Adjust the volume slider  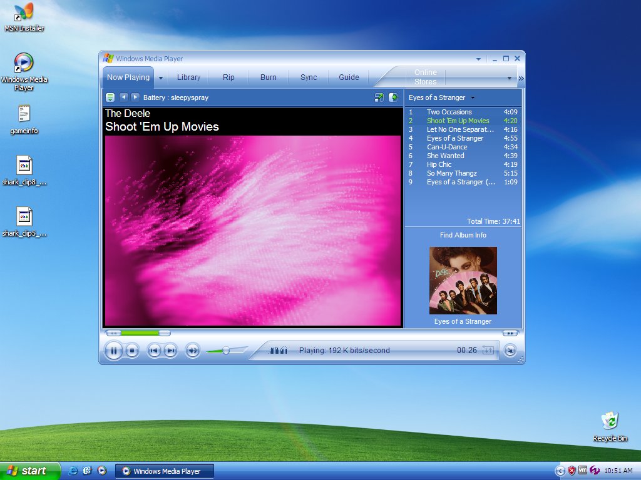coord(227,351)
